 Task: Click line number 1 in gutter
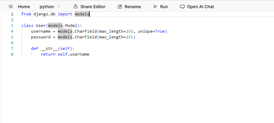click(x=12, y=14)
